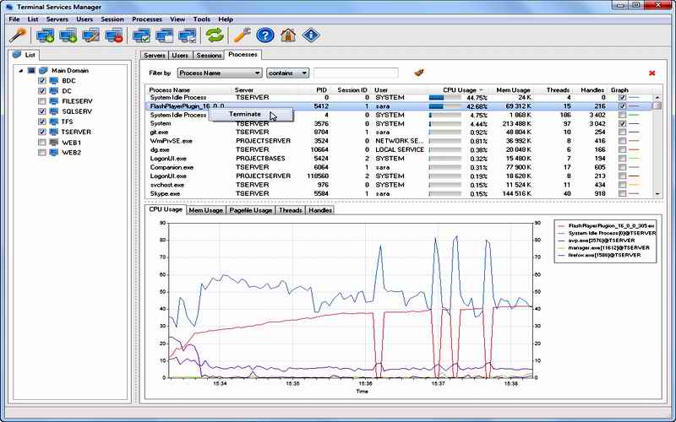Check the FILESERV server checkbox
This screenshot has width=676, height=422.
tap(41, 101)
